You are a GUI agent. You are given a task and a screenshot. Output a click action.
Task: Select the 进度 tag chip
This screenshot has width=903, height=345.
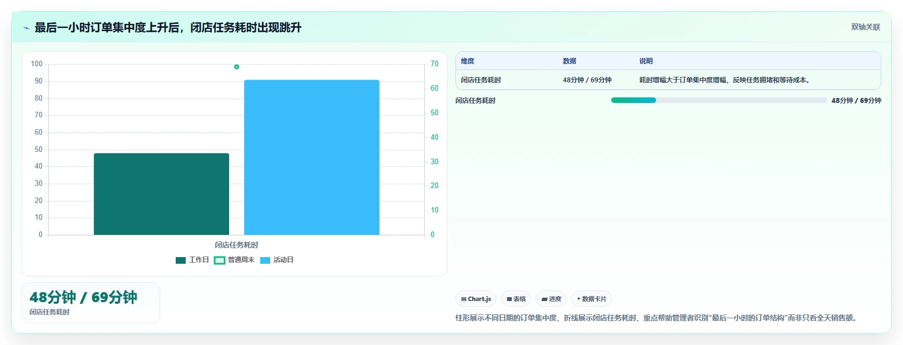(551, 299)
